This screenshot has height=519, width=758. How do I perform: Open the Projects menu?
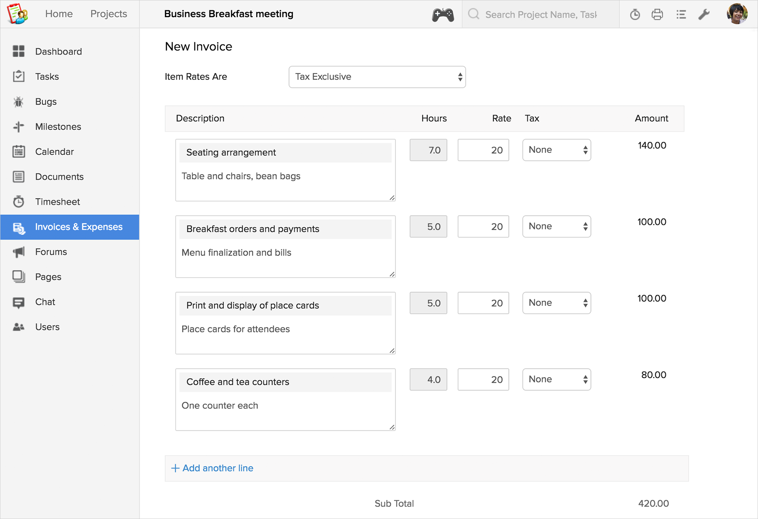coord(108,14)
